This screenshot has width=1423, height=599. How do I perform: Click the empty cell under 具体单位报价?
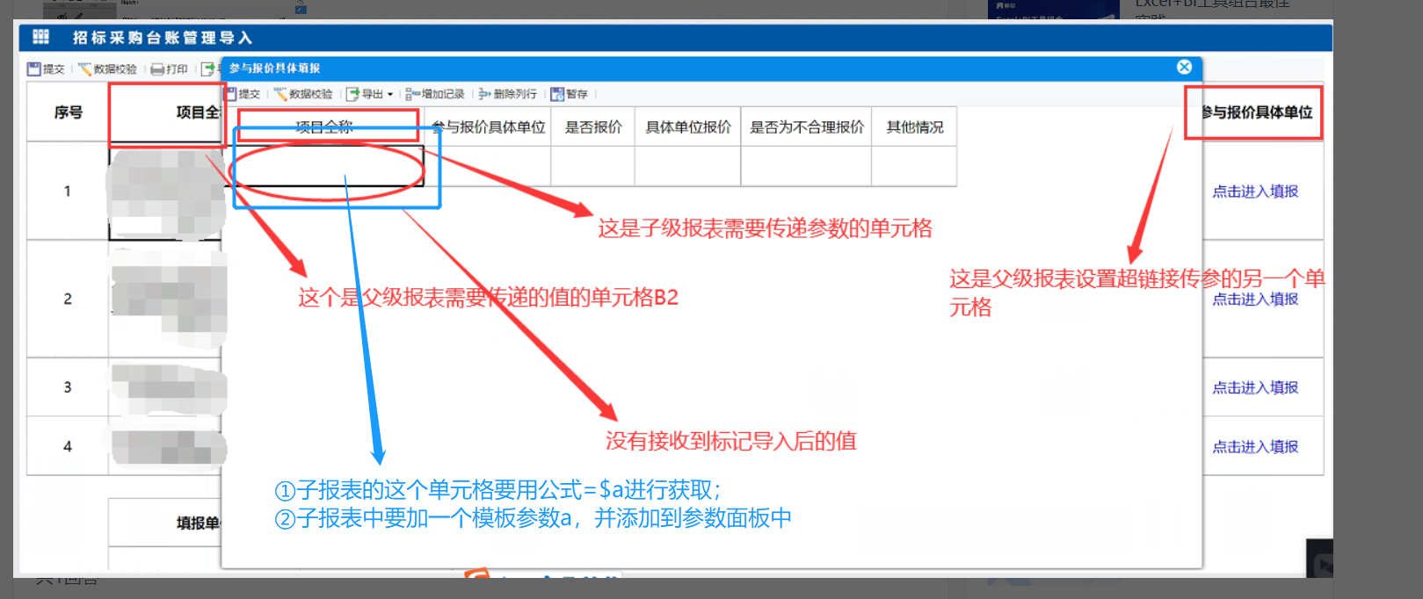(x=688, y=166)
